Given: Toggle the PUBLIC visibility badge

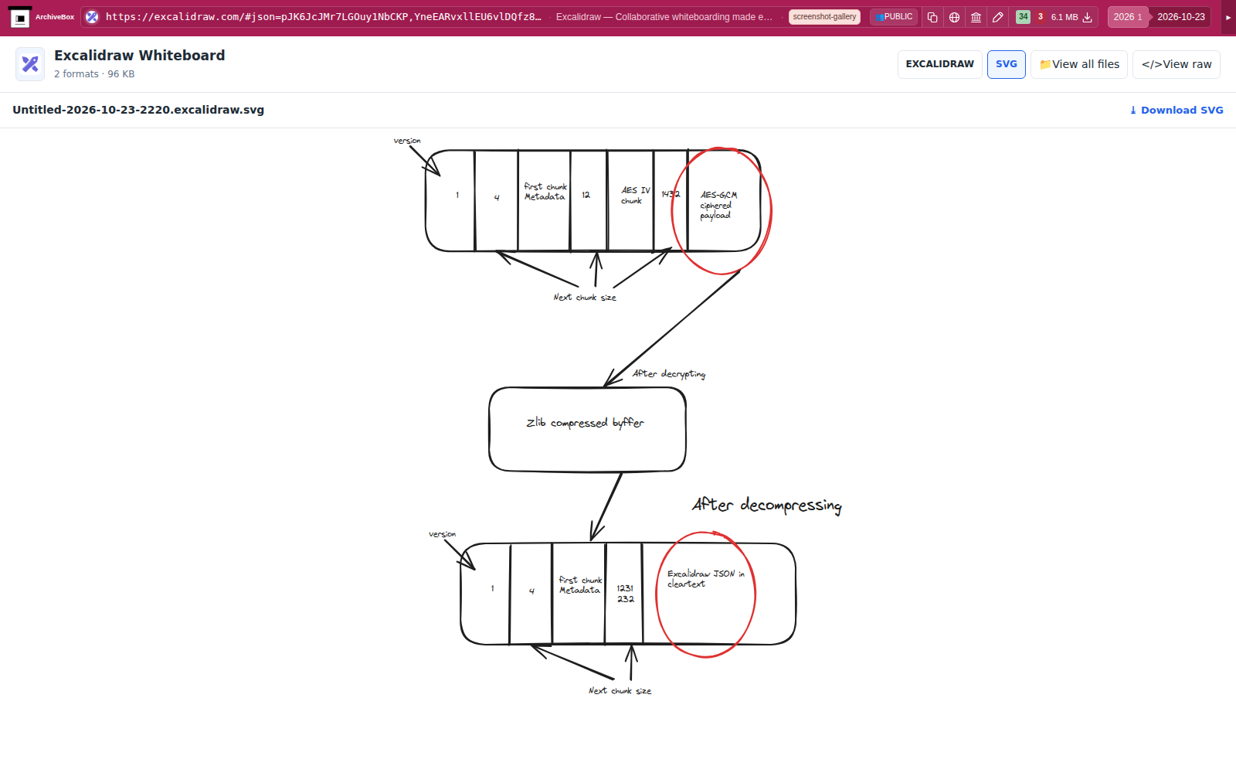Looking at the screenshot, I should pos(894,17).
